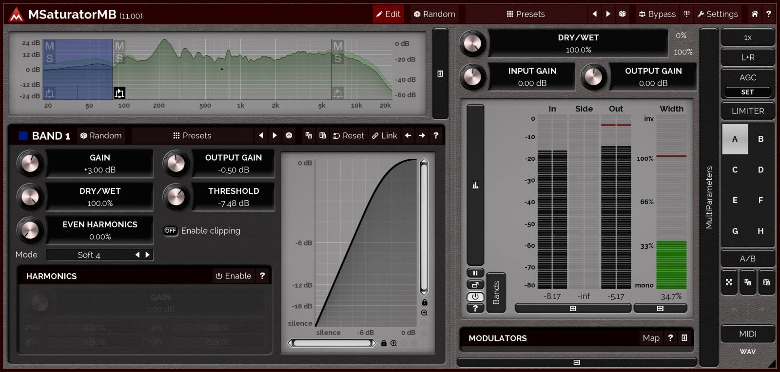
Task: Open the Mode Soft 4 selector
Action: 89,255
